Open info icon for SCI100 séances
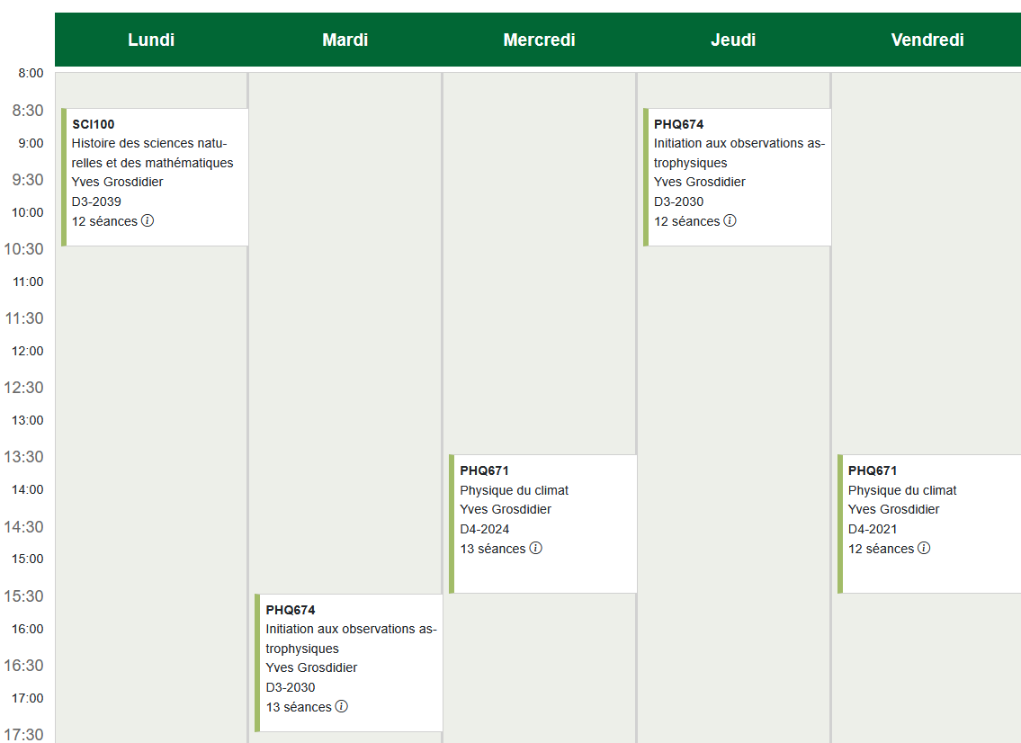The height and width of the screenshot is (743, 1021). click(x=148, y=220)
